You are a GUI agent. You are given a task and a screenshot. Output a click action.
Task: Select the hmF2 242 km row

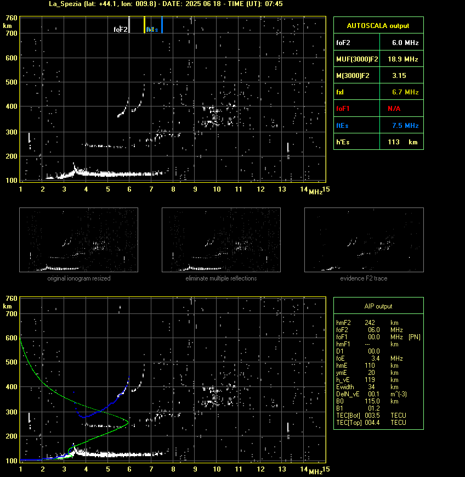coord(367,323)
